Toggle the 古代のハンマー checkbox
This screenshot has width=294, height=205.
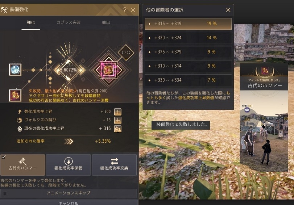pos(4,157)
